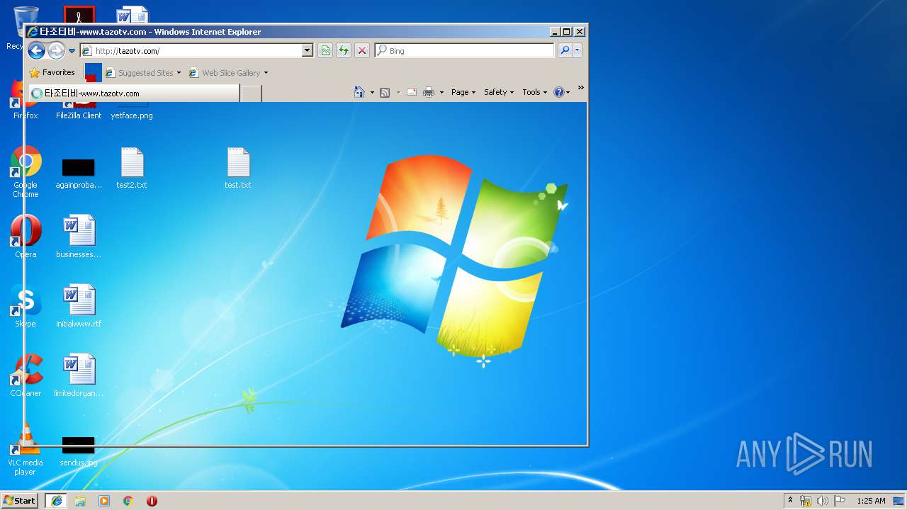Go back with the Back arrow button

point(36,50)
